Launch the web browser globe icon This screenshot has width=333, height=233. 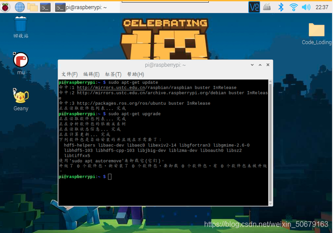point(20,7)
